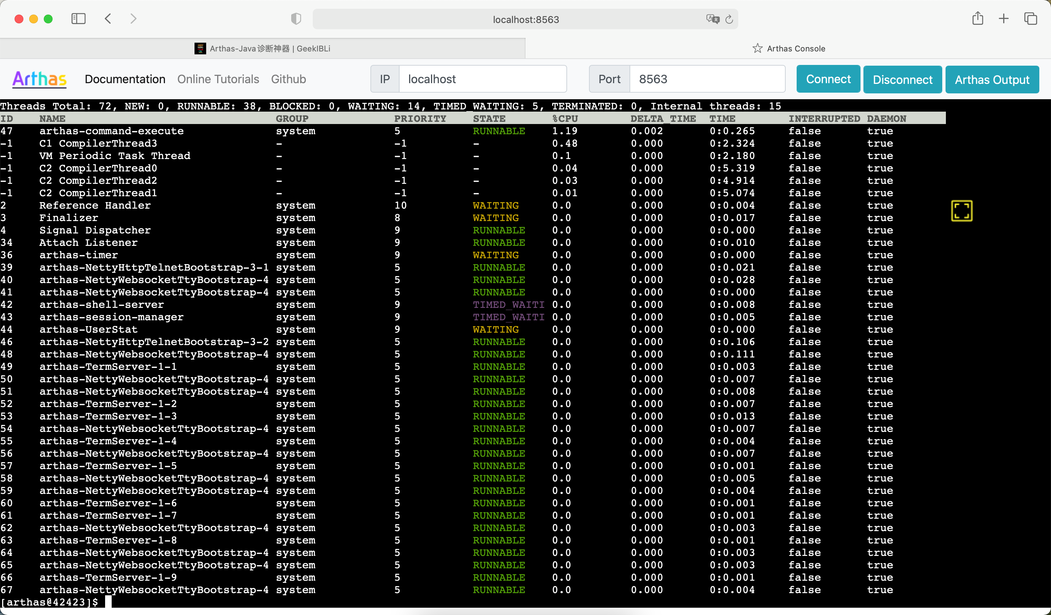Image resolution: width=1051 pixels, height=615 pixels.
Task: Switch to the Arthas Console tab
Action: [x=788, y=49]
